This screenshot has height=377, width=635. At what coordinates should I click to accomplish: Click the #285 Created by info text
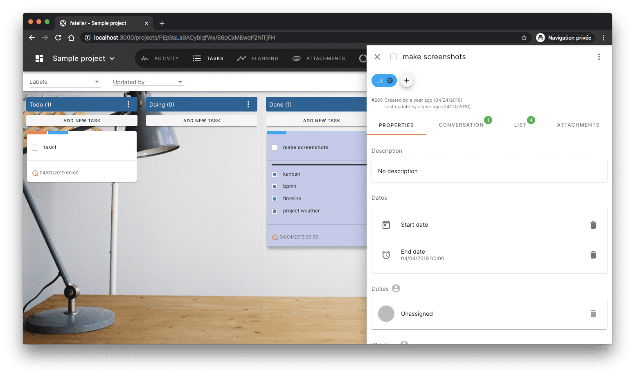(x=417, y=100)
